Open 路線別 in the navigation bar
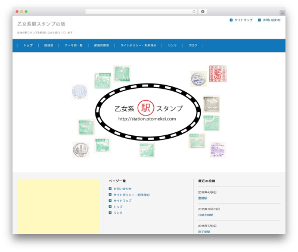298x252 pixels. (x=48, y=45)
